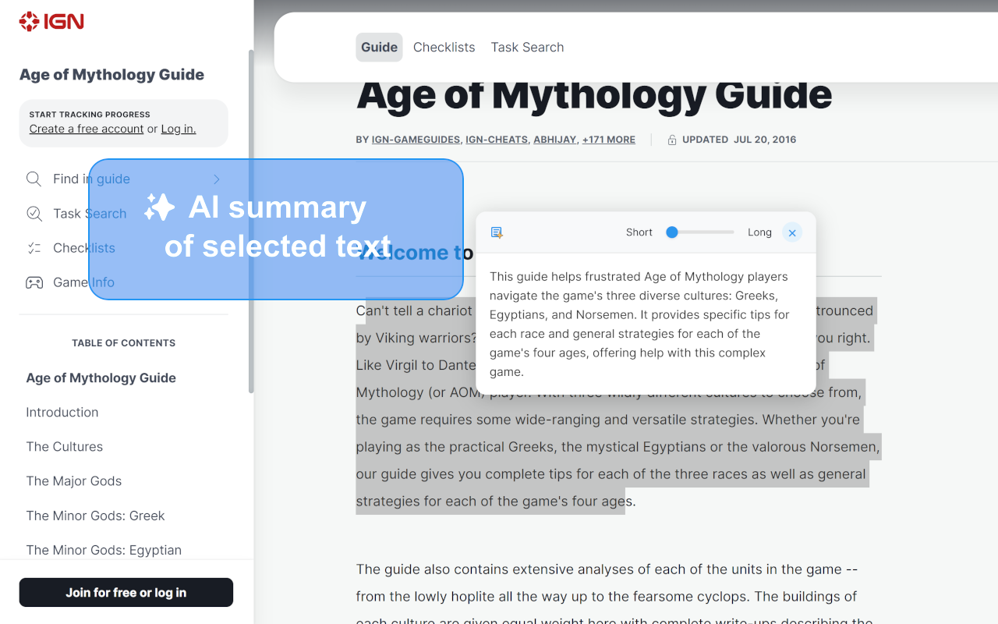Click the Game Info controller icon

(34, 282)
